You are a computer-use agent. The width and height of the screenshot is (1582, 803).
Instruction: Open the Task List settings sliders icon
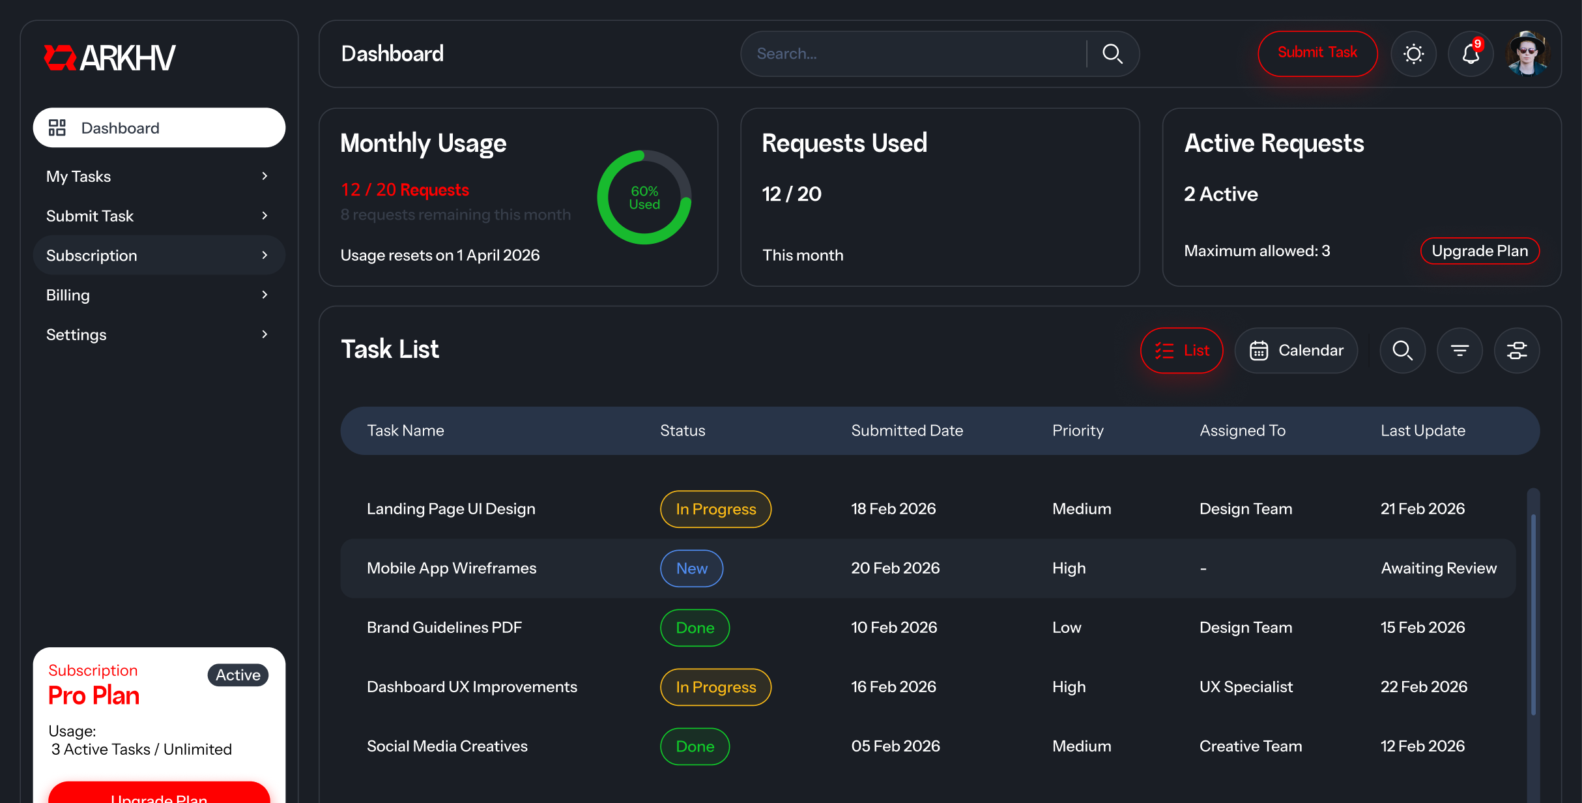click(x=1517, y=350)
